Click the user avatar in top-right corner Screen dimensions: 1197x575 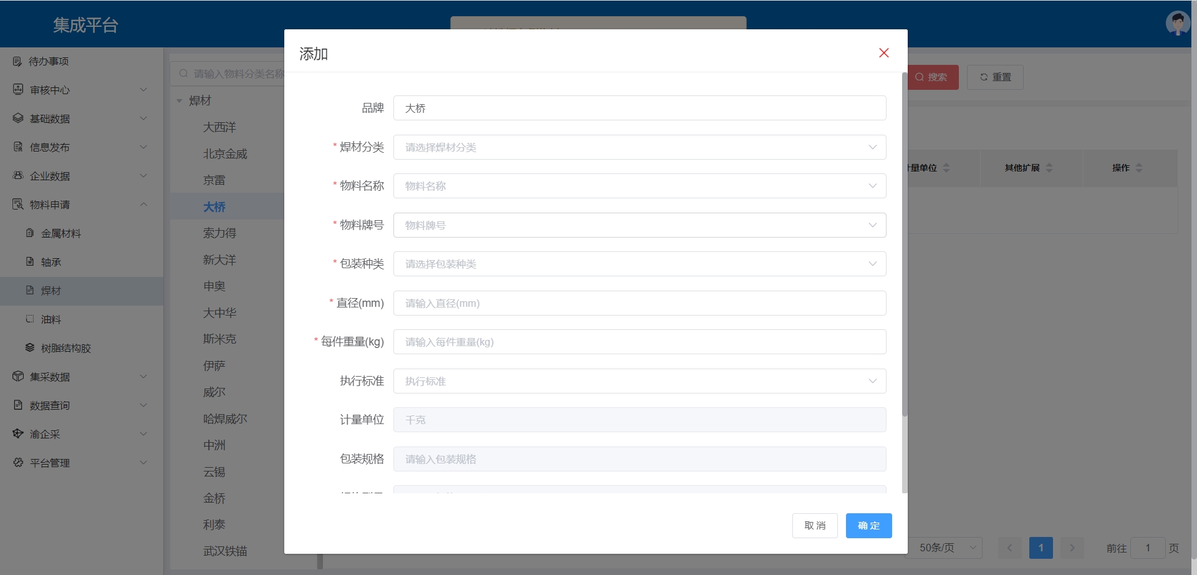coord(1177,24)
